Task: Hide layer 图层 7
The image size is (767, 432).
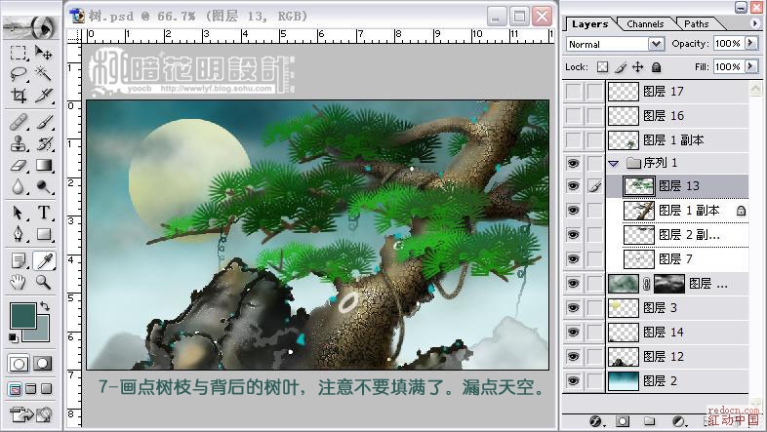Action: [x=573, y=259]
